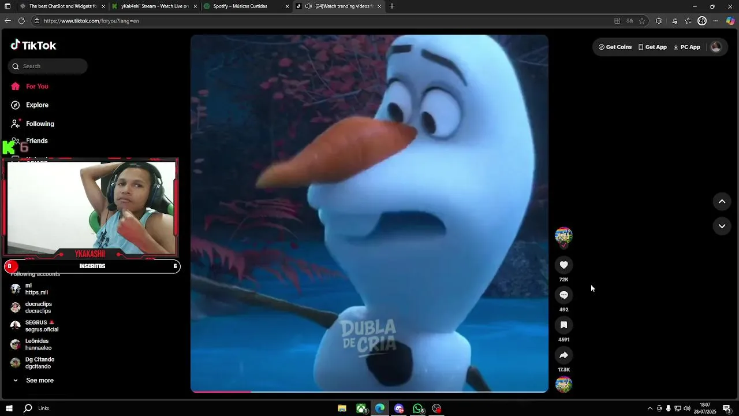
Task: Open the Explore page
Action: [29, 105]
